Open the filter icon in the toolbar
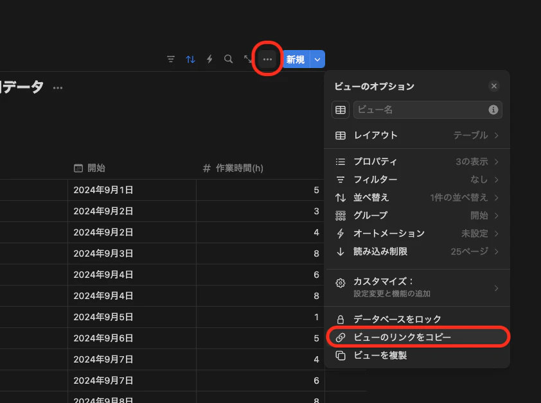The height and width of the screenshot is (403, 541). [170, 59]
